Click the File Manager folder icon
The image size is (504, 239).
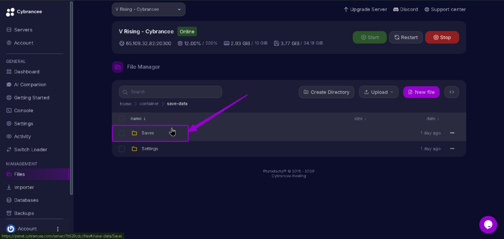pos(118,67)
